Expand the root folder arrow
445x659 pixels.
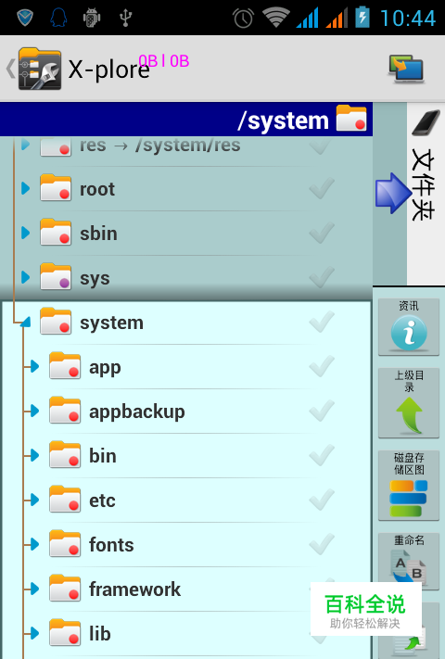coord(26,188)
